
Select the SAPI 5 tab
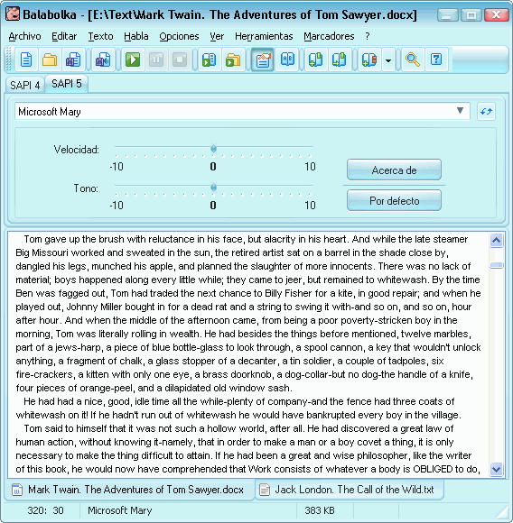click(x=67, y=84)
